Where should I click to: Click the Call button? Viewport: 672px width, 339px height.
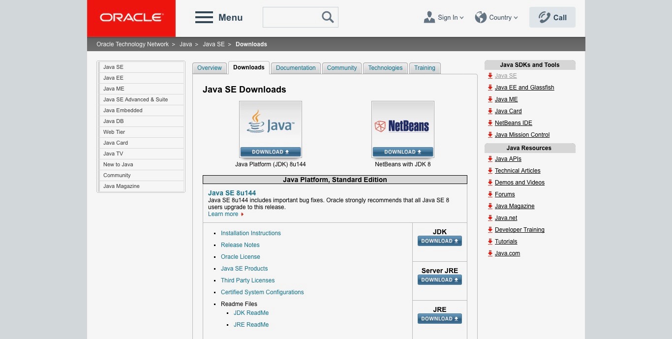(552, 17)
